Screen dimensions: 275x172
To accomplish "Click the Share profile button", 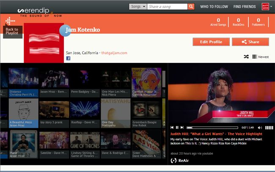I will click(x=250, y=42).
